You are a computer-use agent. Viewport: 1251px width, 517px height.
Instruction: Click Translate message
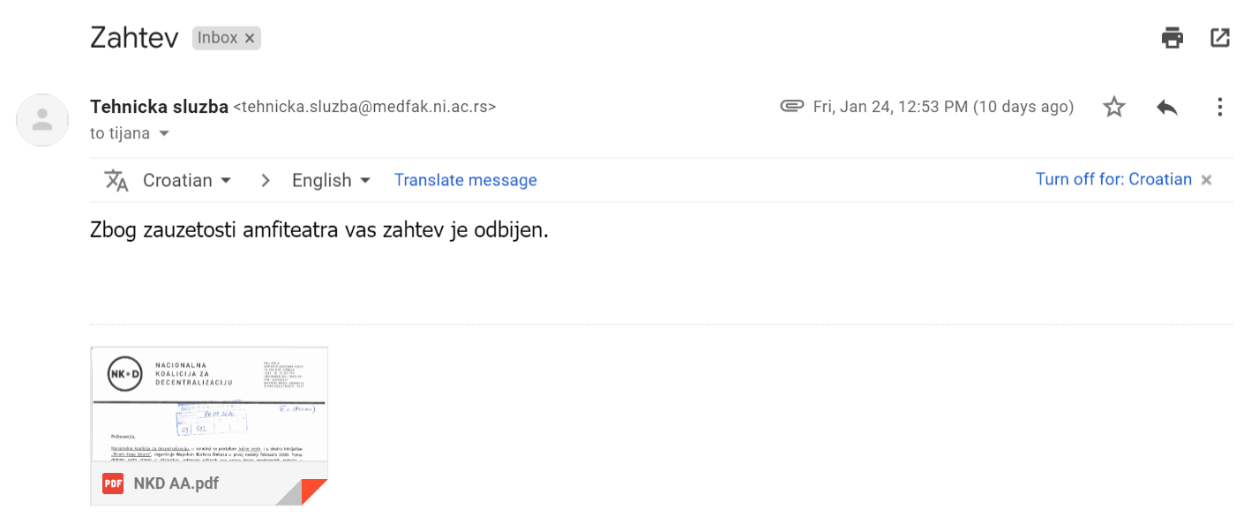pos(465,179)
